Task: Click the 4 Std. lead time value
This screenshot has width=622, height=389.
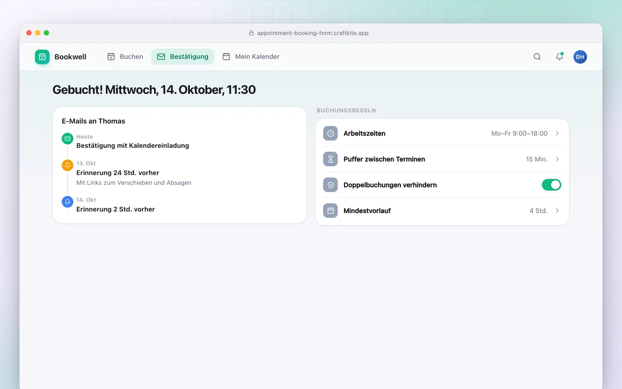Action: coord(538,211)
